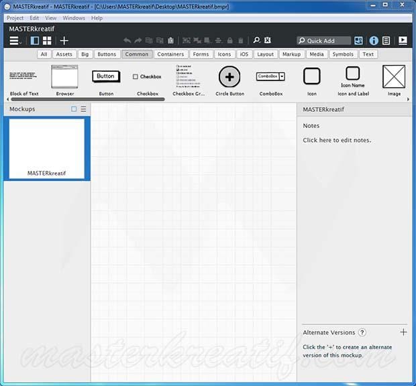Pick the Icon and Label control
Image resolution: width=416 pixels, height=386 pixels.
(353, 81)
